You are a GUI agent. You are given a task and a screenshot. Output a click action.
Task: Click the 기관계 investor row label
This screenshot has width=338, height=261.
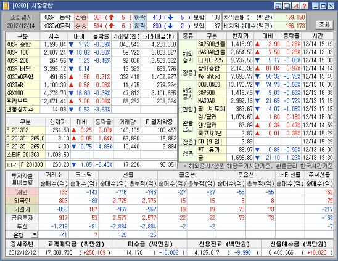click(22, 209)
